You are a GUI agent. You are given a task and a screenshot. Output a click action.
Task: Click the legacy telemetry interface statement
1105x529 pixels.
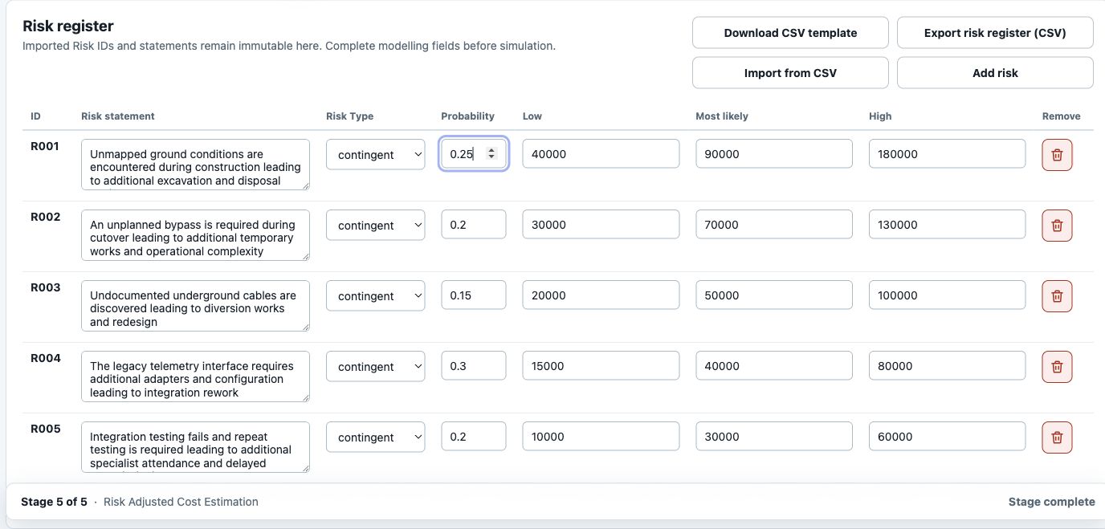click(x=195, y=376)
